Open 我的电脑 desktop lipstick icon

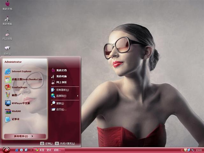pos(7,20)
